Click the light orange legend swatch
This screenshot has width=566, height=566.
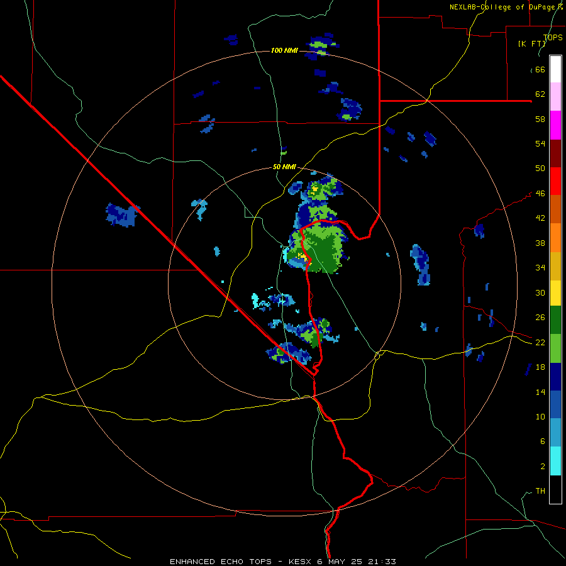555,238
